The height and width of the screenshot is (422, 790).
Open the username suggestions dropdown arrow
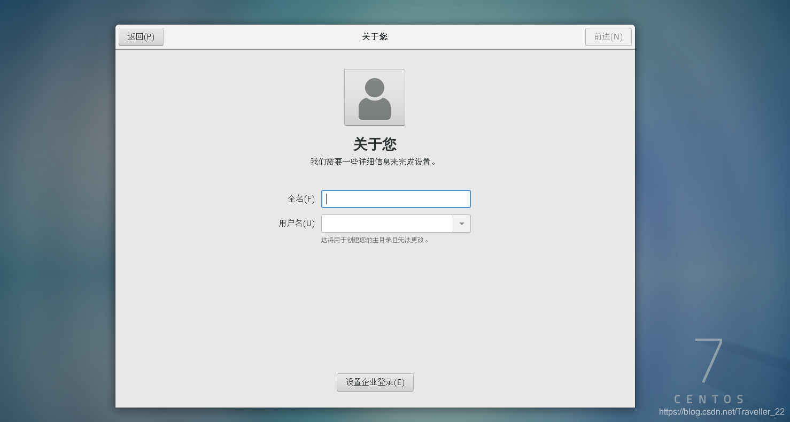point(462,224)
